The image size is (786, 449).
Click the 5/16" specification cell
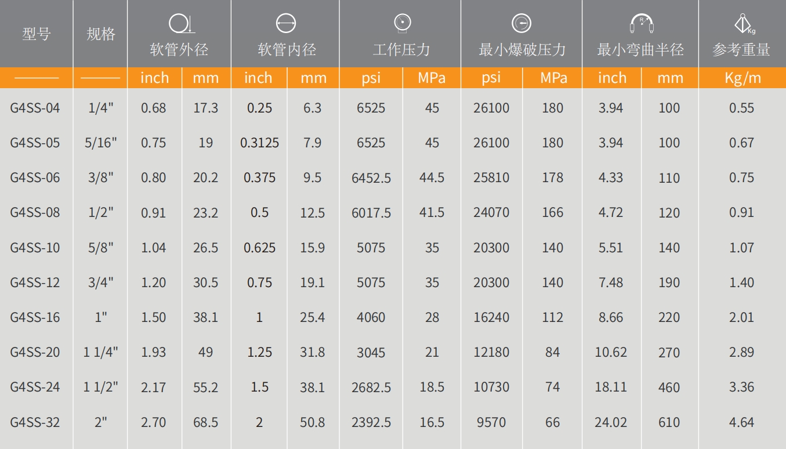101,143
